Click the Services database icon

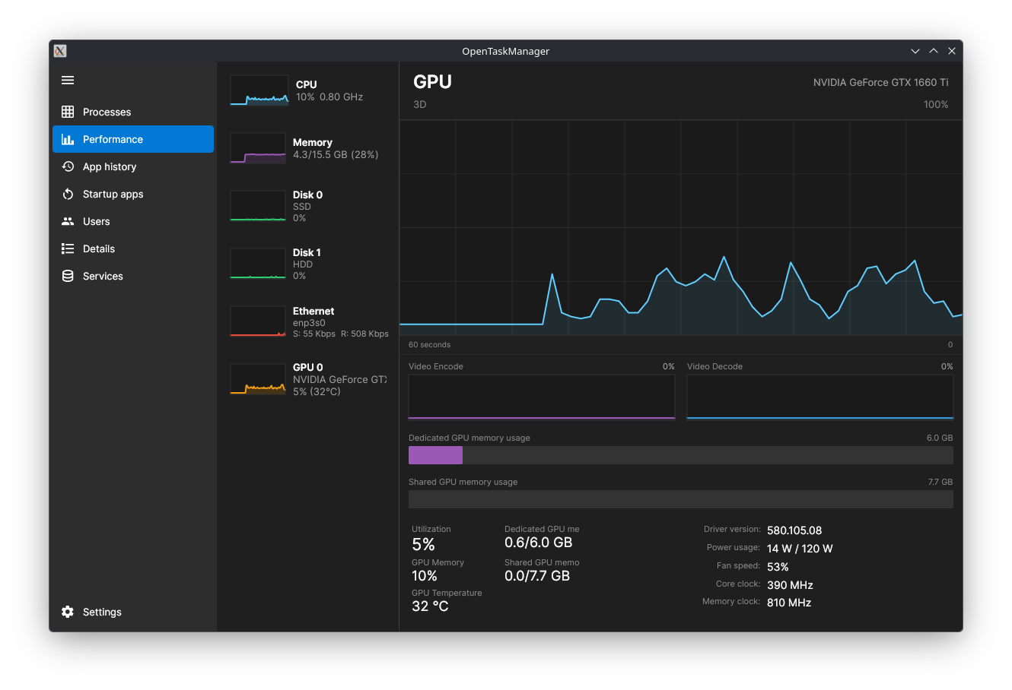(68, 276)
